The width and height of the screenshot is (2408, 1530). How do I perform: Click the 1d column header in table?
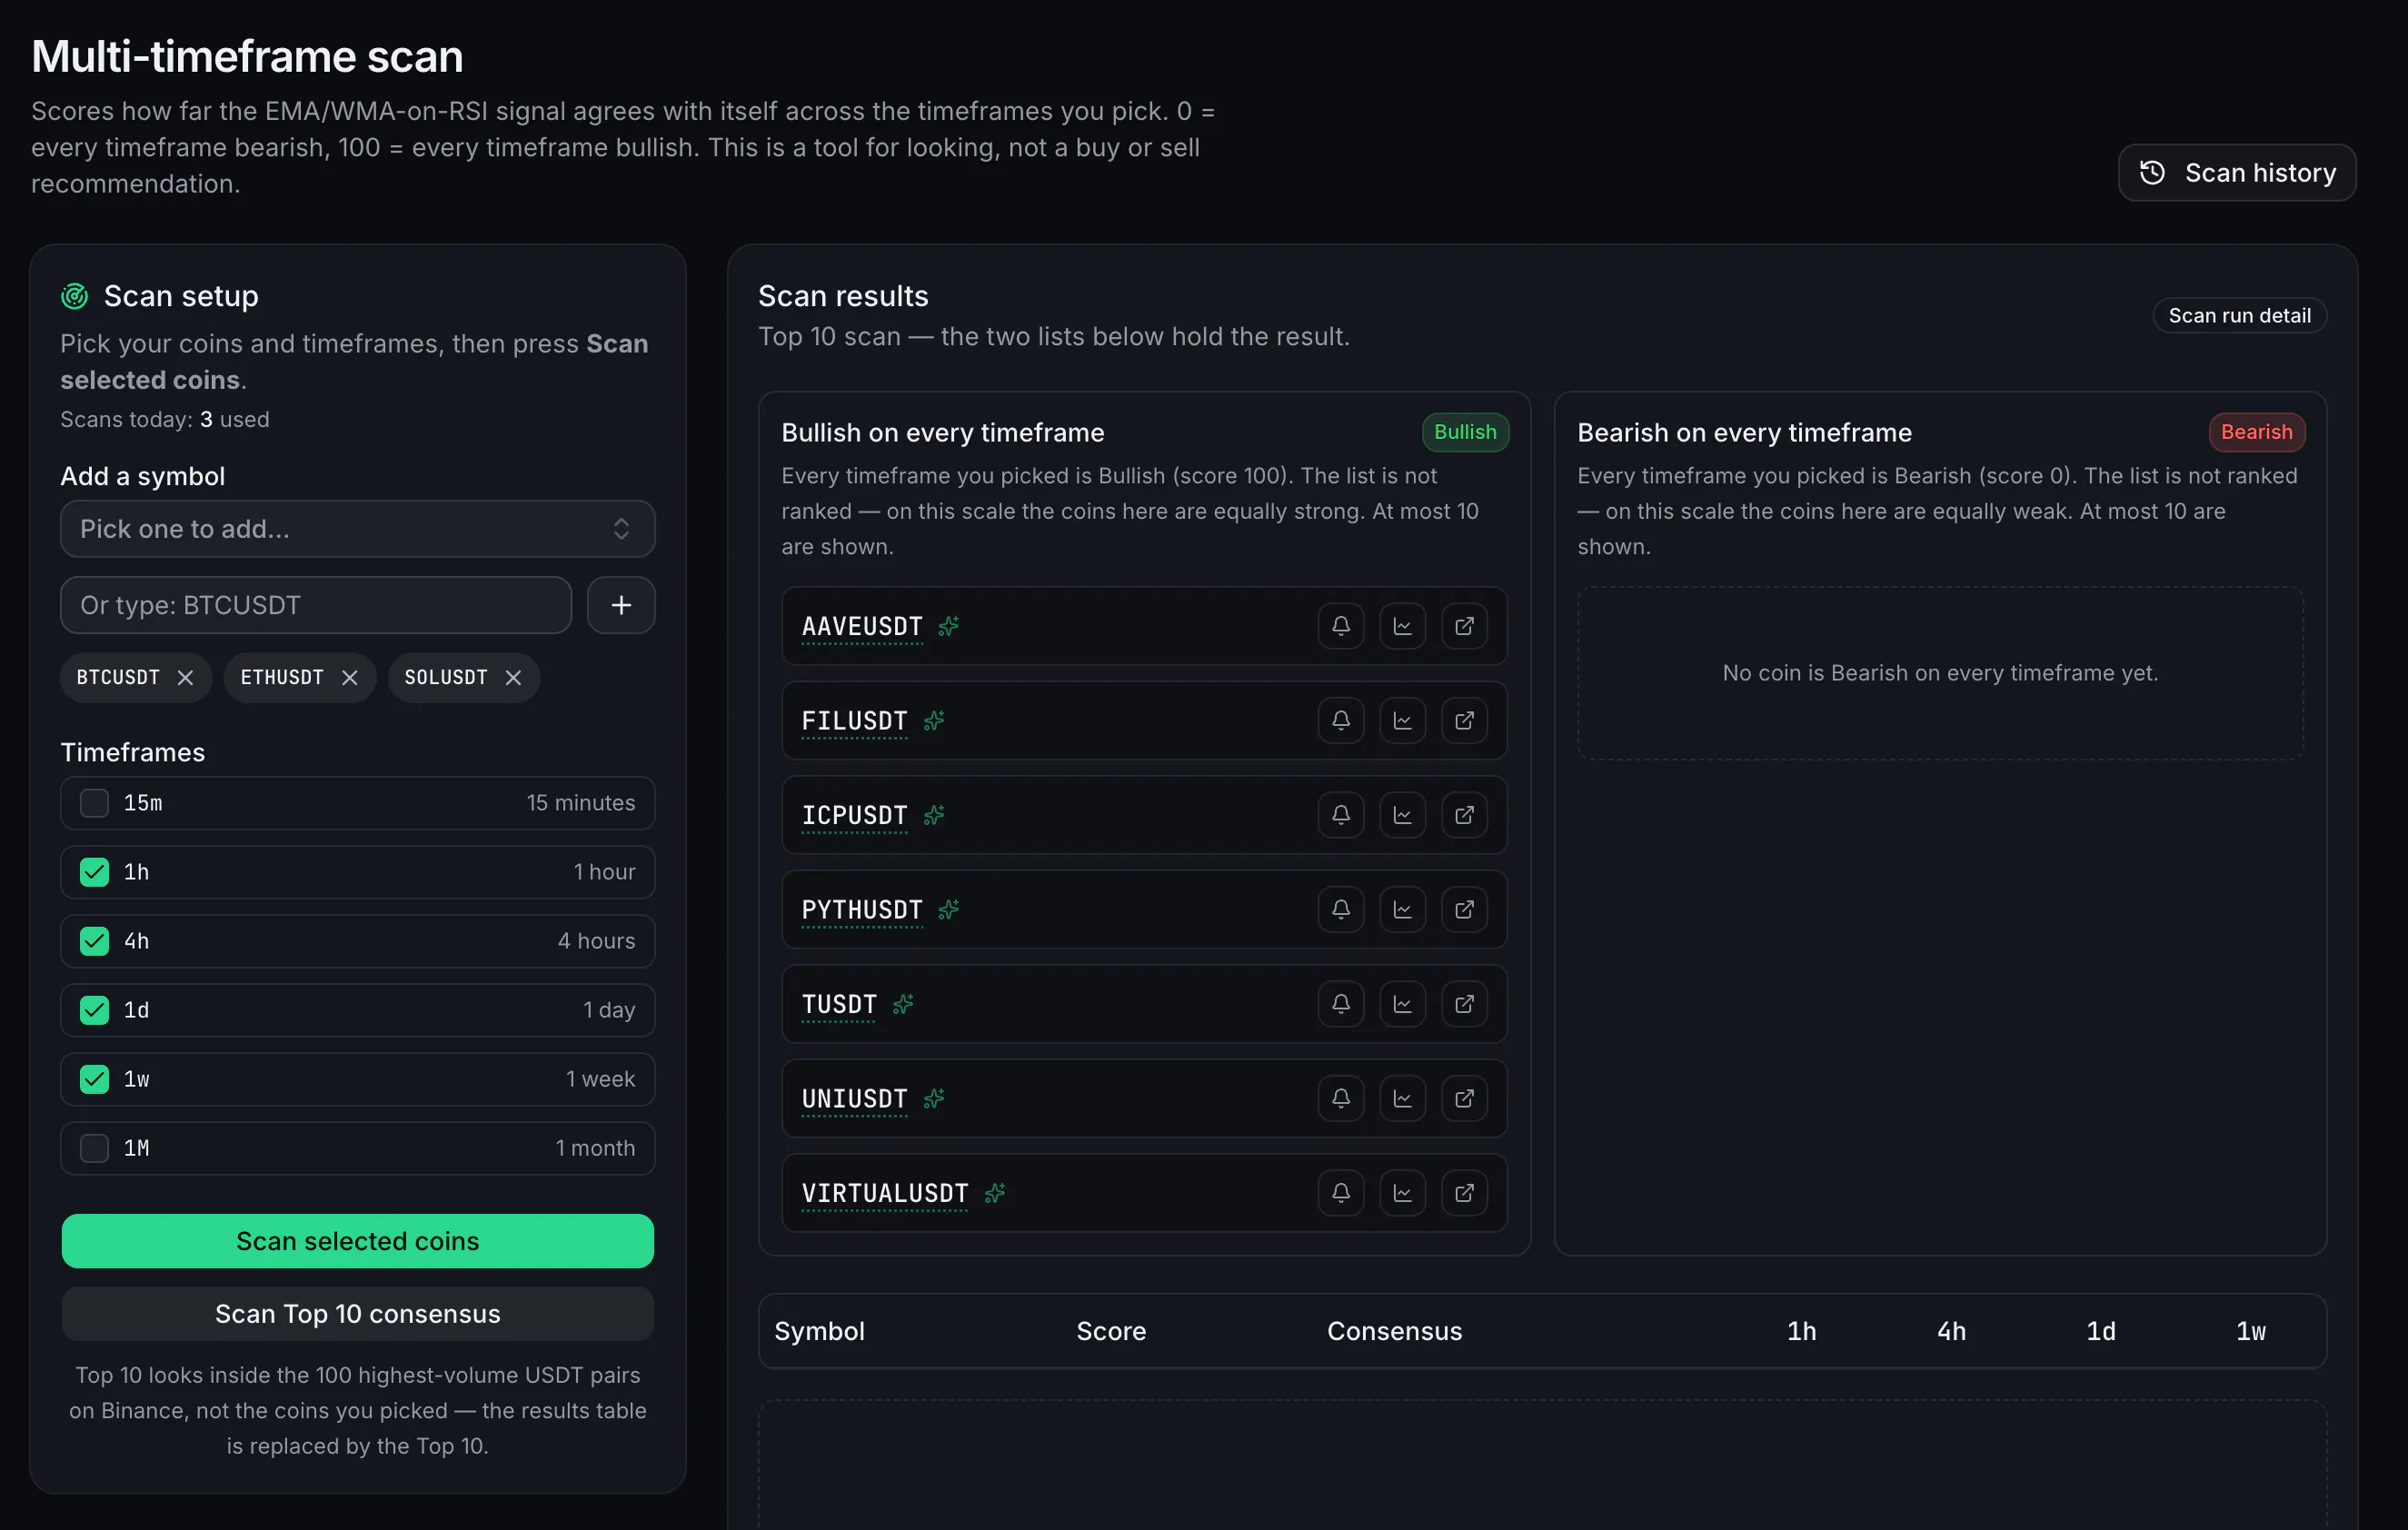pos(2100,1331)
